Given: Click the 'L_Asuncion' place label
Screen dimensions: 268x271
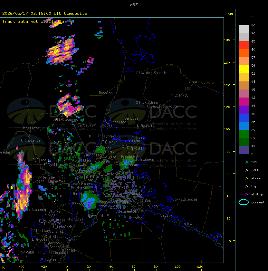Looking at the screenshot, I should point(147,126).
